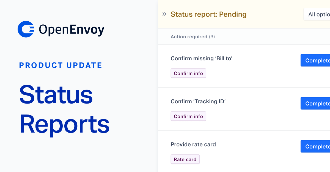Viewport: 330px width, 172px height.
Task: Click Complete for 'Confirm missing Bill to'
Action: point(316,60)
